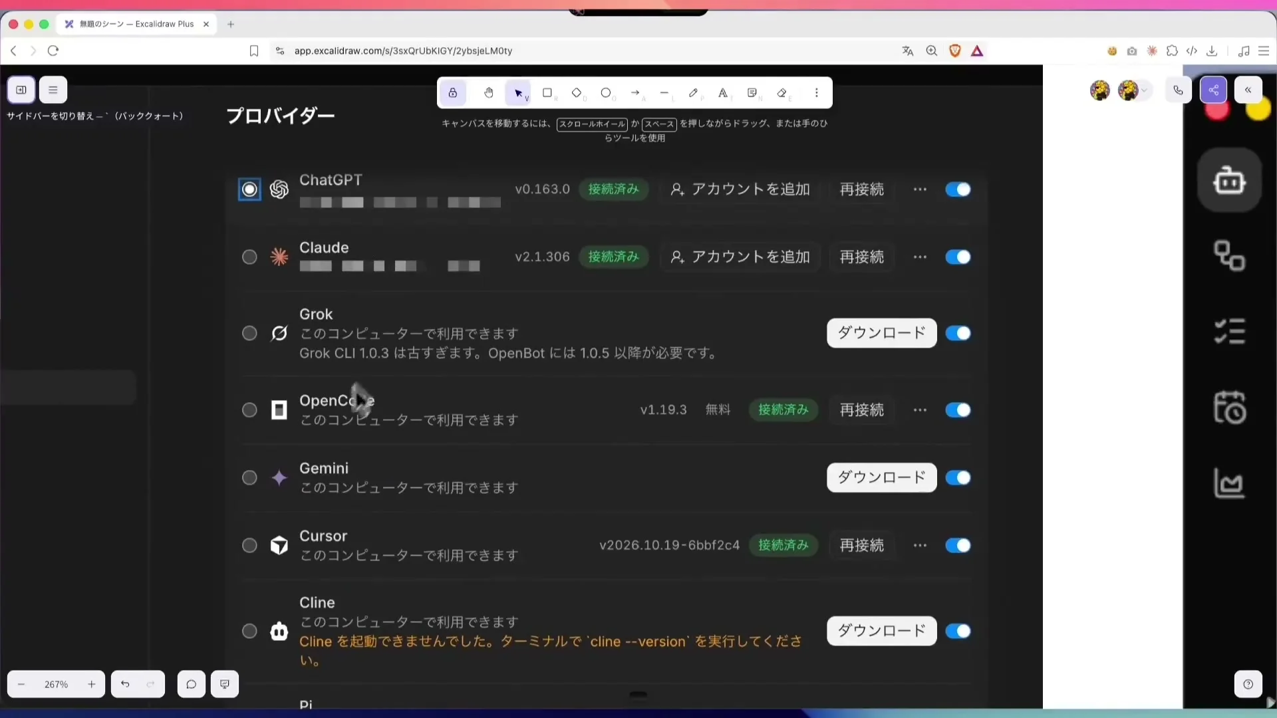Open more tools menu in toolbar
The height and width of the screenshot is (718, 1277).
[x=817, y=93]
